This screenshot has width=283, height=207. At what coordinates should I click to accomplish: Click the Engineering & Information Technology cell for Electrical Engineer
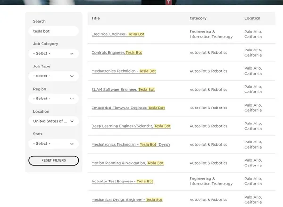(x=211, y=34)
